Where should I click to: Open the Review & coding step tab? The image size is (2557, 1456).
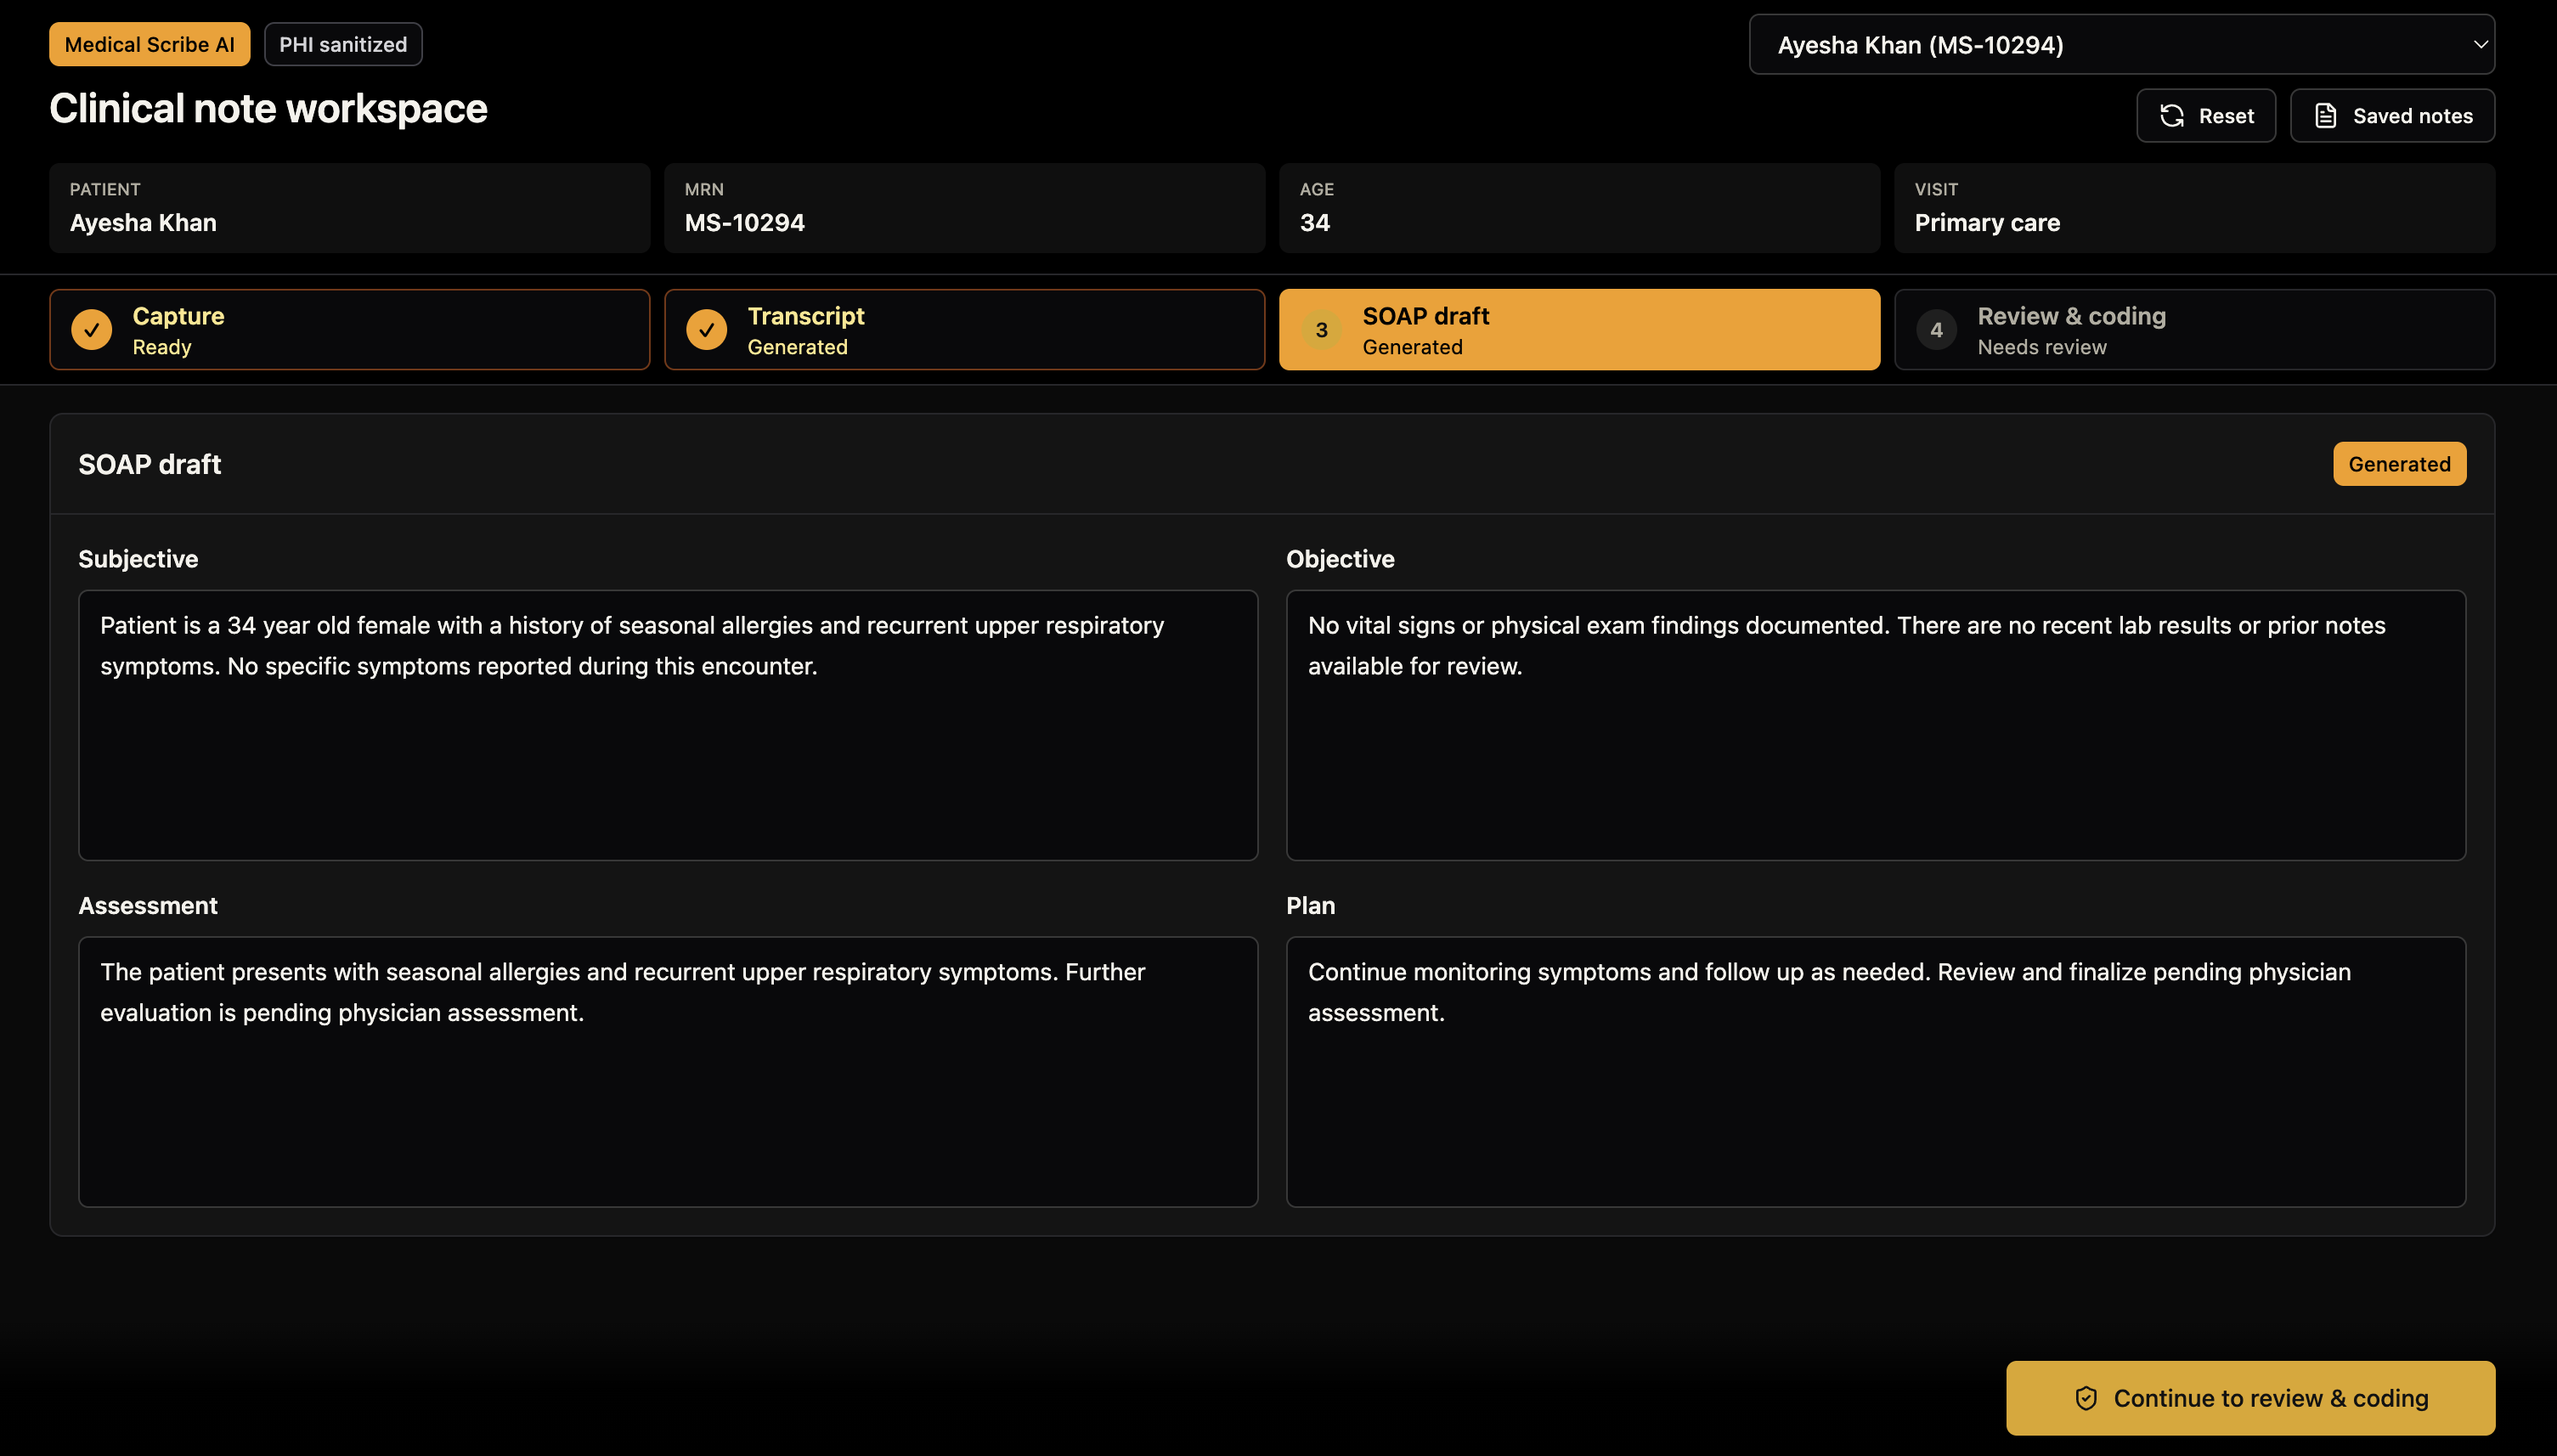2194,330
